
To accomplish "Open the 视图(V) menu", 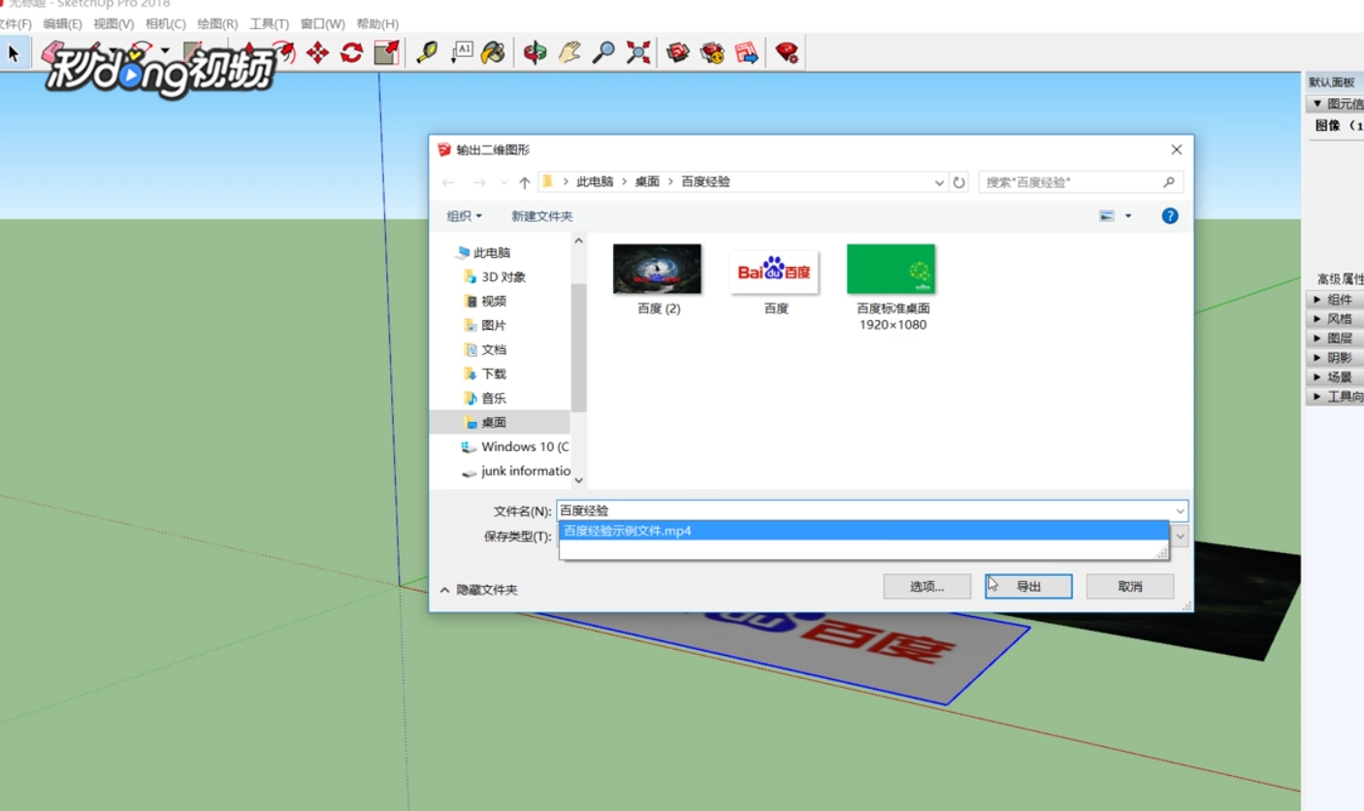I will pyautogui.click(x=114, y=23).
